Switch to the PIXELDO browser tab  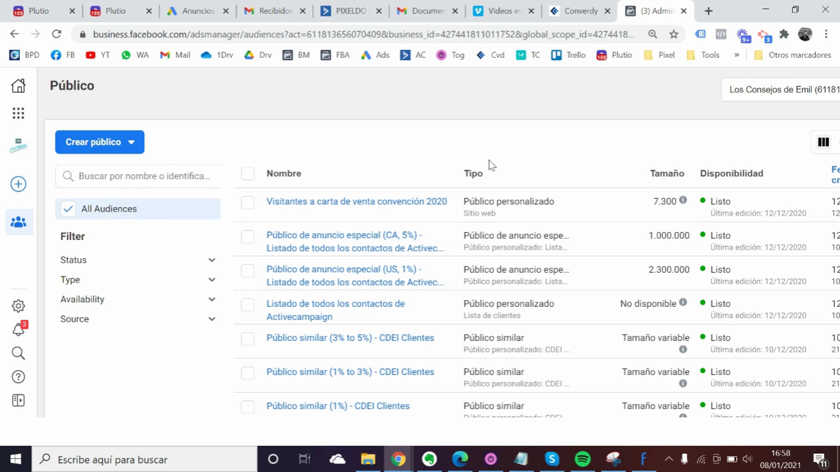tap(350, 11)
